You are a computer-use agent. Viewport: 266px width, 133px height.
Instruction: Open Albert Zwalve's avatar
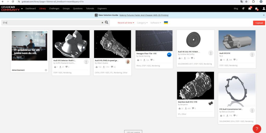[128, 62]
